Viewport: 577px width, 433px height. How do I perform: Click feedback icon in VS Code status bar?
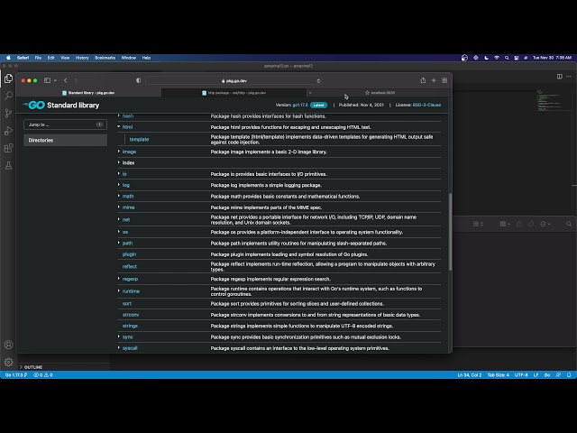tap(558, 375)
